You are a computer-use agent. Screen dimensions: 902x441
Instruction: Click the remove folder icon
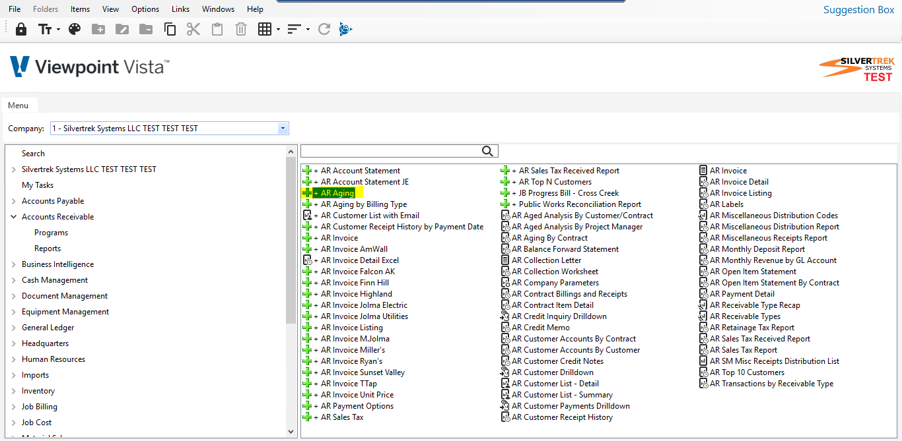tap(146, 29)
